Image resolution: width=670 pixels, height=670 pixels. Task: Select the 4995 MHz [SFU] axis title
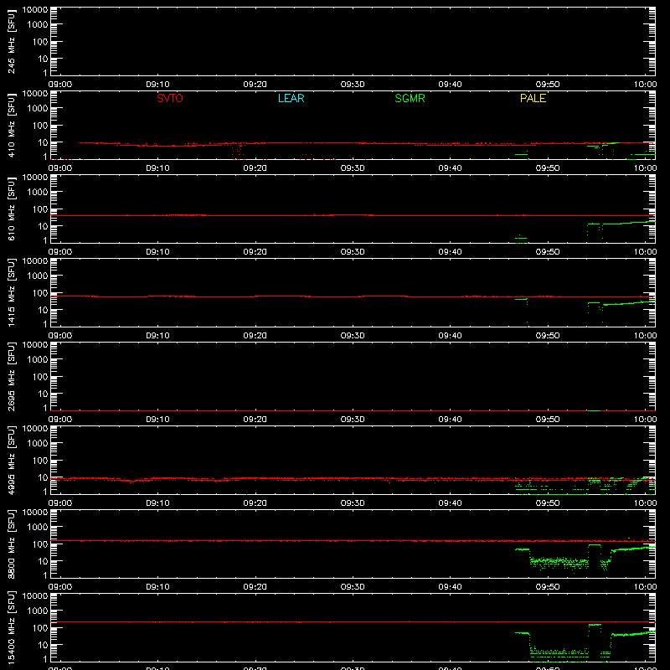[11, 460]
